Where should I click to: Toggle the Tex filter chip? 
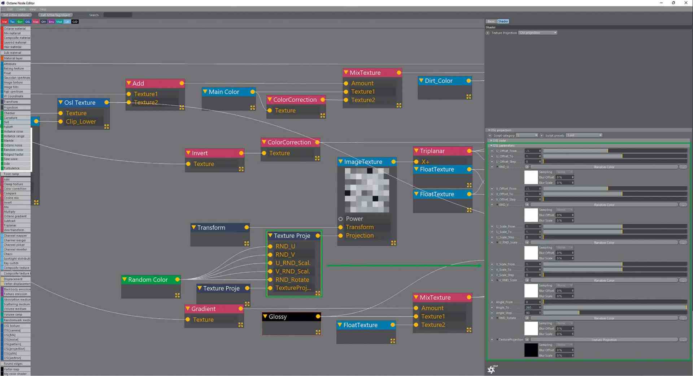coord(12,22)
